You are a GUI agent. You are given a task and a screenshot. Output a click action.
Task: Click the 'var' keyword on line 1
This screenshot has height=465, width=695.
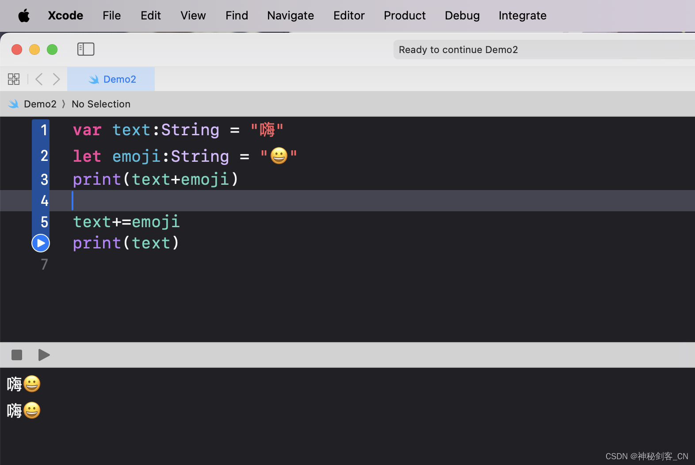pos(87,130)
